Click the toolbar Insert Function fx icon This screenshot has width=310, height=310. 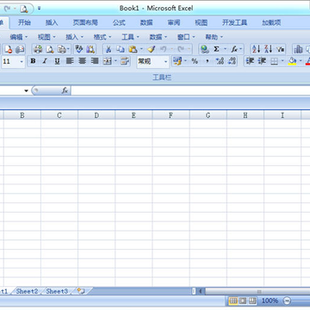coord(235,49)
